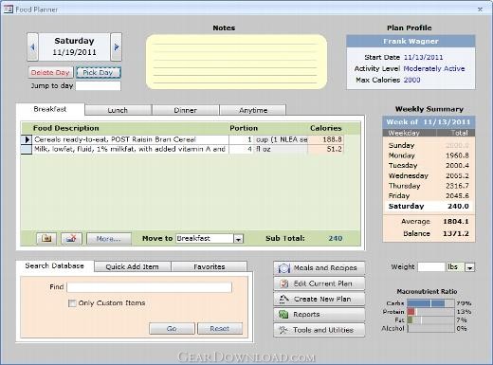This screenshot has width=493, height=365.
Task: Go to the previous day arrow
Action: pos(32,46)
